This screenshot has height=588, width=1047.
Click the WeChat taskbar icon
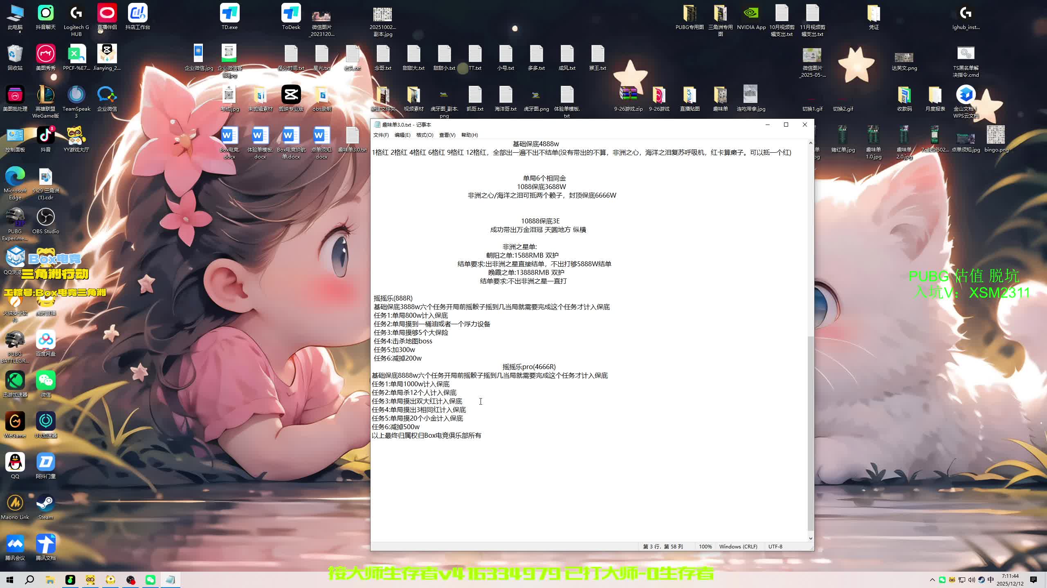point(151,580)
